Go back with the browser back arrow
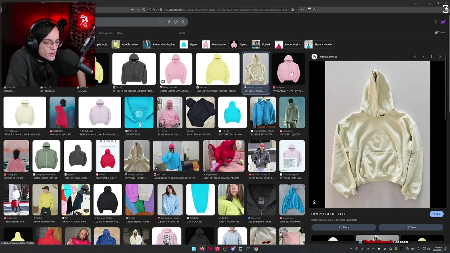This screenshot has width=450, height=253. [133, 9]
